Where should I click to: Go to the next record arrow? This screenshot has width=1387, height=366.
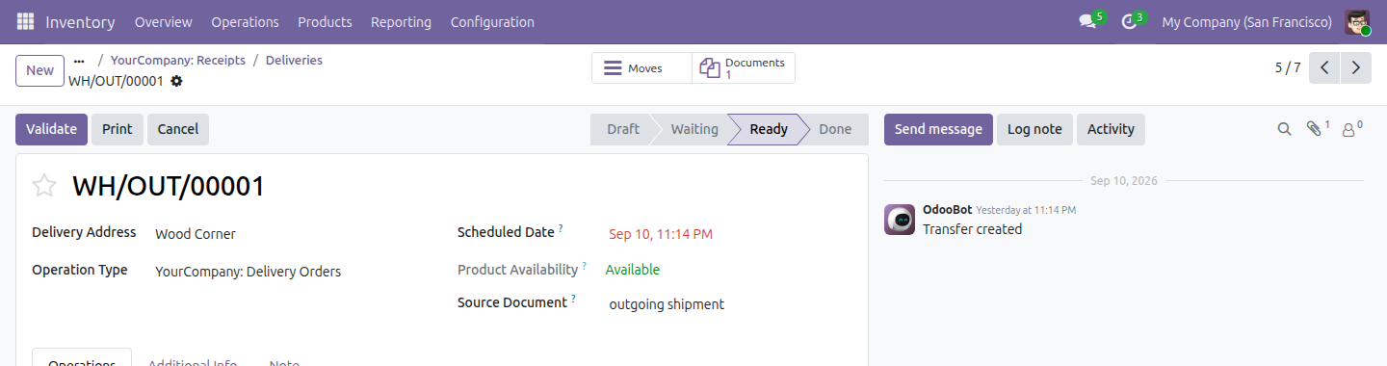[1356, 67]
